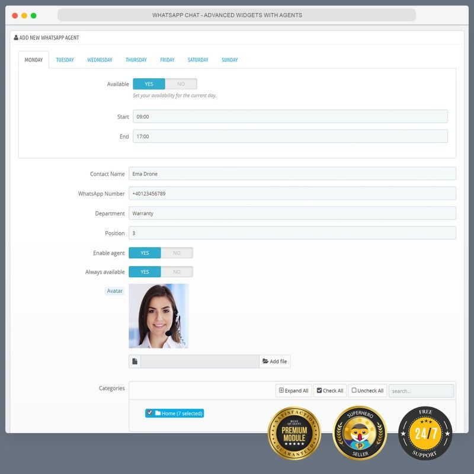Click the Department input field

pos(292,213)
